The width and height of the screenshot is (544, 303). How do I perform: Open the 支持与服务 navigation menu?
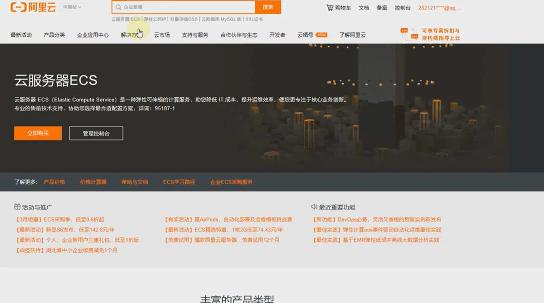click(195, 35)
